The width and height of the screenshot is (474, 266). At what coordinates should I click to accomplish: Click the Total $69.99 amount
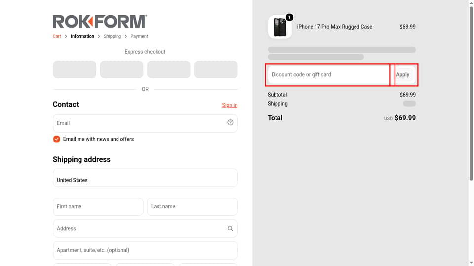pos(405,118)
